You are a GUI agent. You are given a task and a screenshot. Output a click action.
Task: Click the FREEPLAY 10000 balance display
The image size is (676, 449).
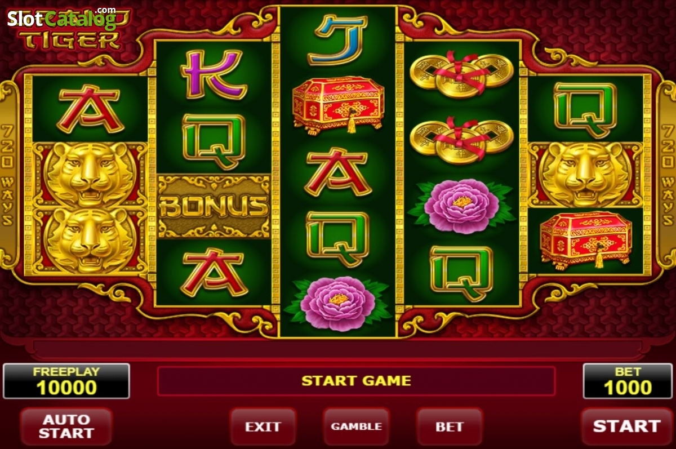click(x=66, y=381)
